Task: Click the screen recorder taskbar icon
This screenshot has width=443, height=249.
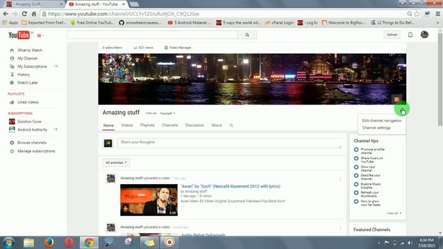Action: 170,243
